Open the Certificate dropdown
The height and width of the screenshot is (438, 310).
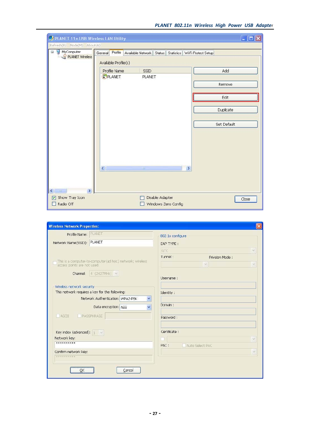point(253,339)
